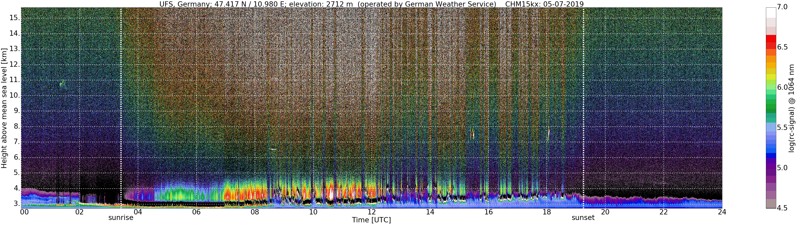Click the colorbar value '6.5'

pyautogui.click(x=782, y=47)
